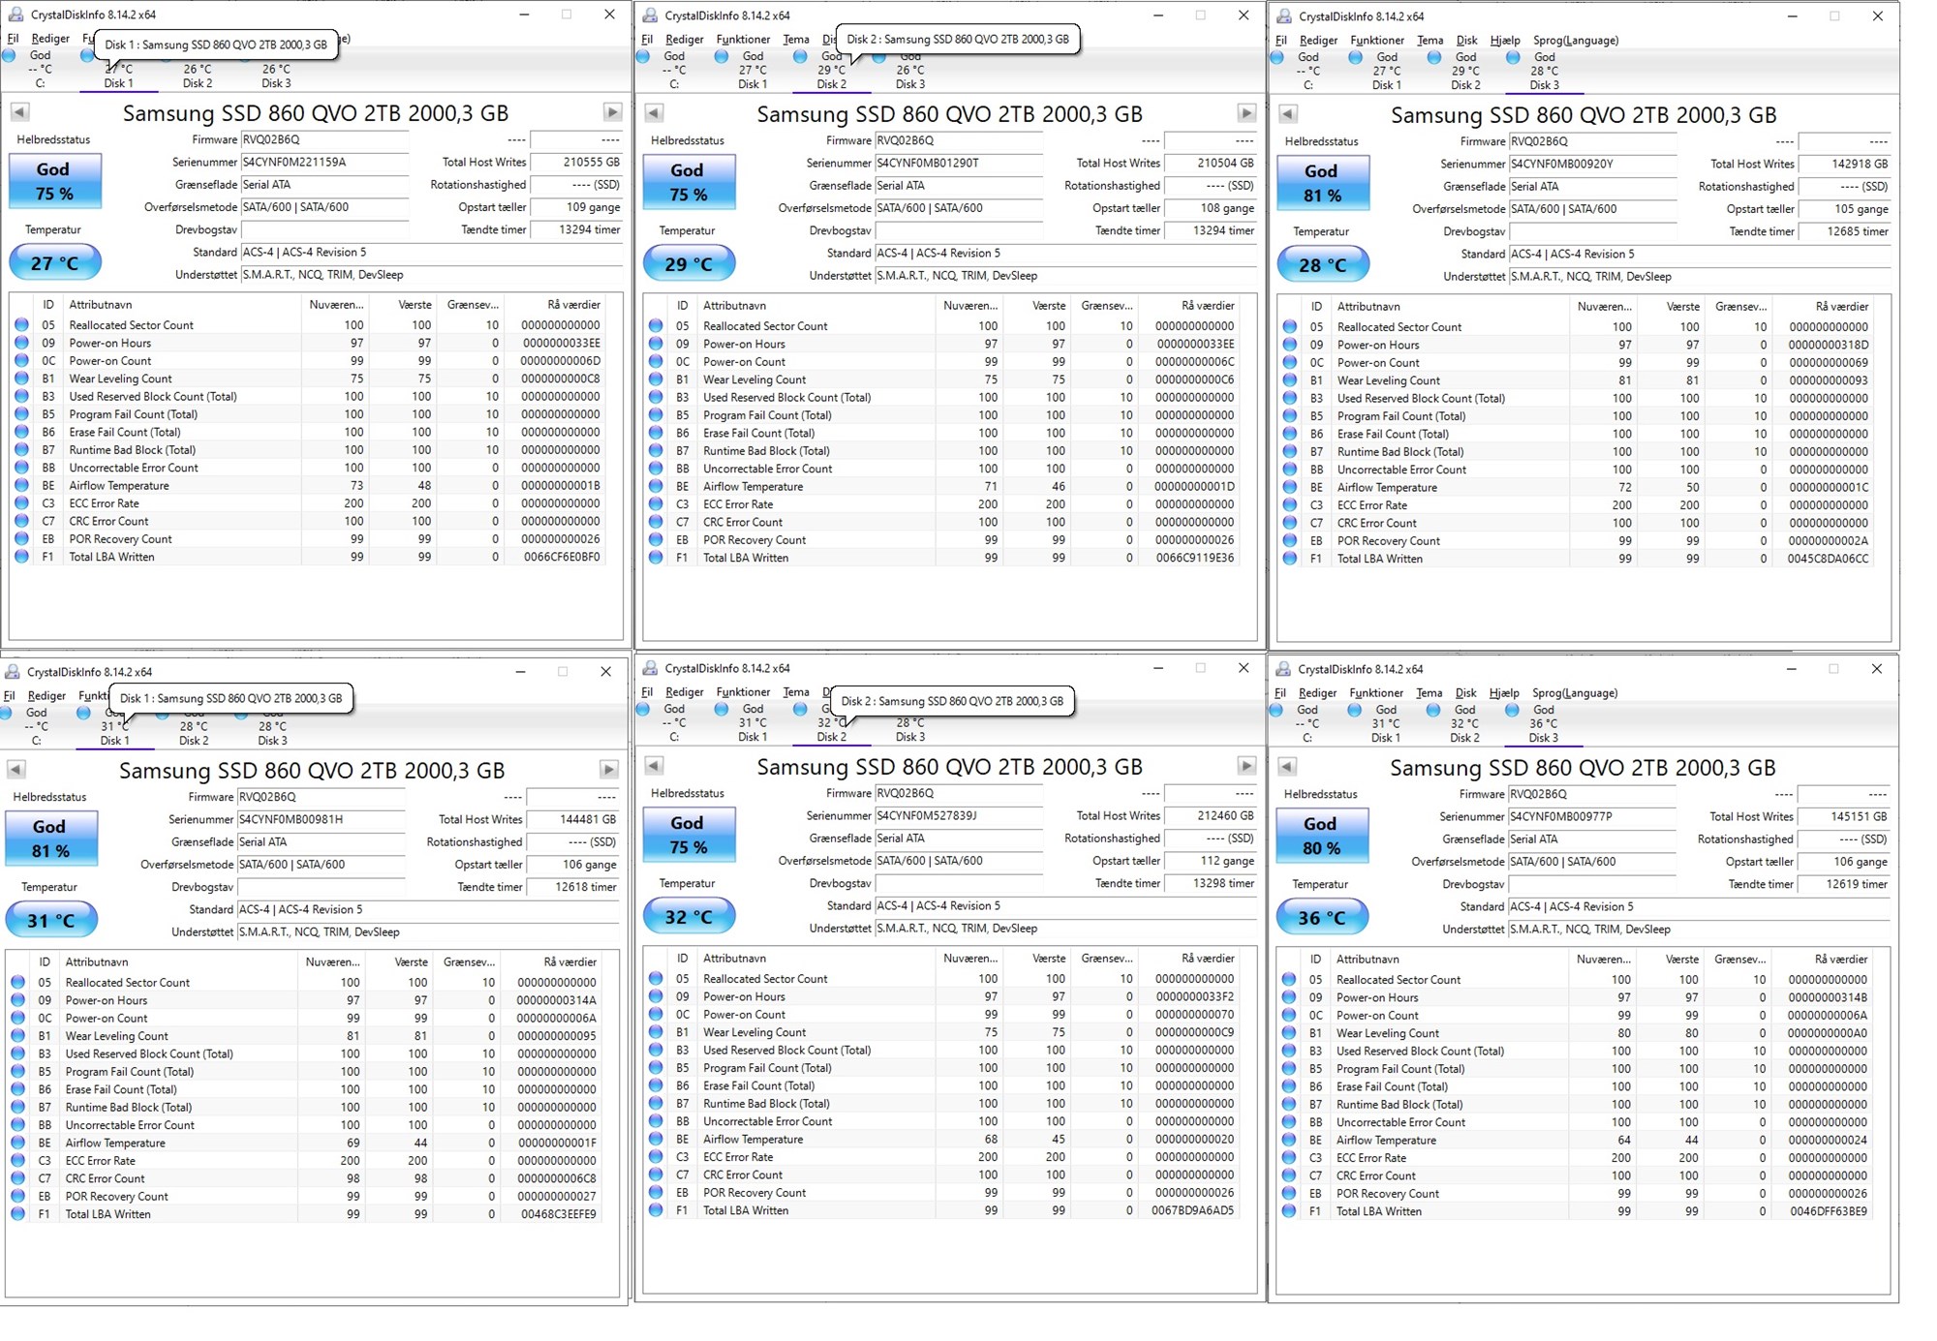Screen dimensions: 1937x1341
Task: Select Runtime Bad Block status icon, 210504 GB window
Action: click(x=656, y=450)
